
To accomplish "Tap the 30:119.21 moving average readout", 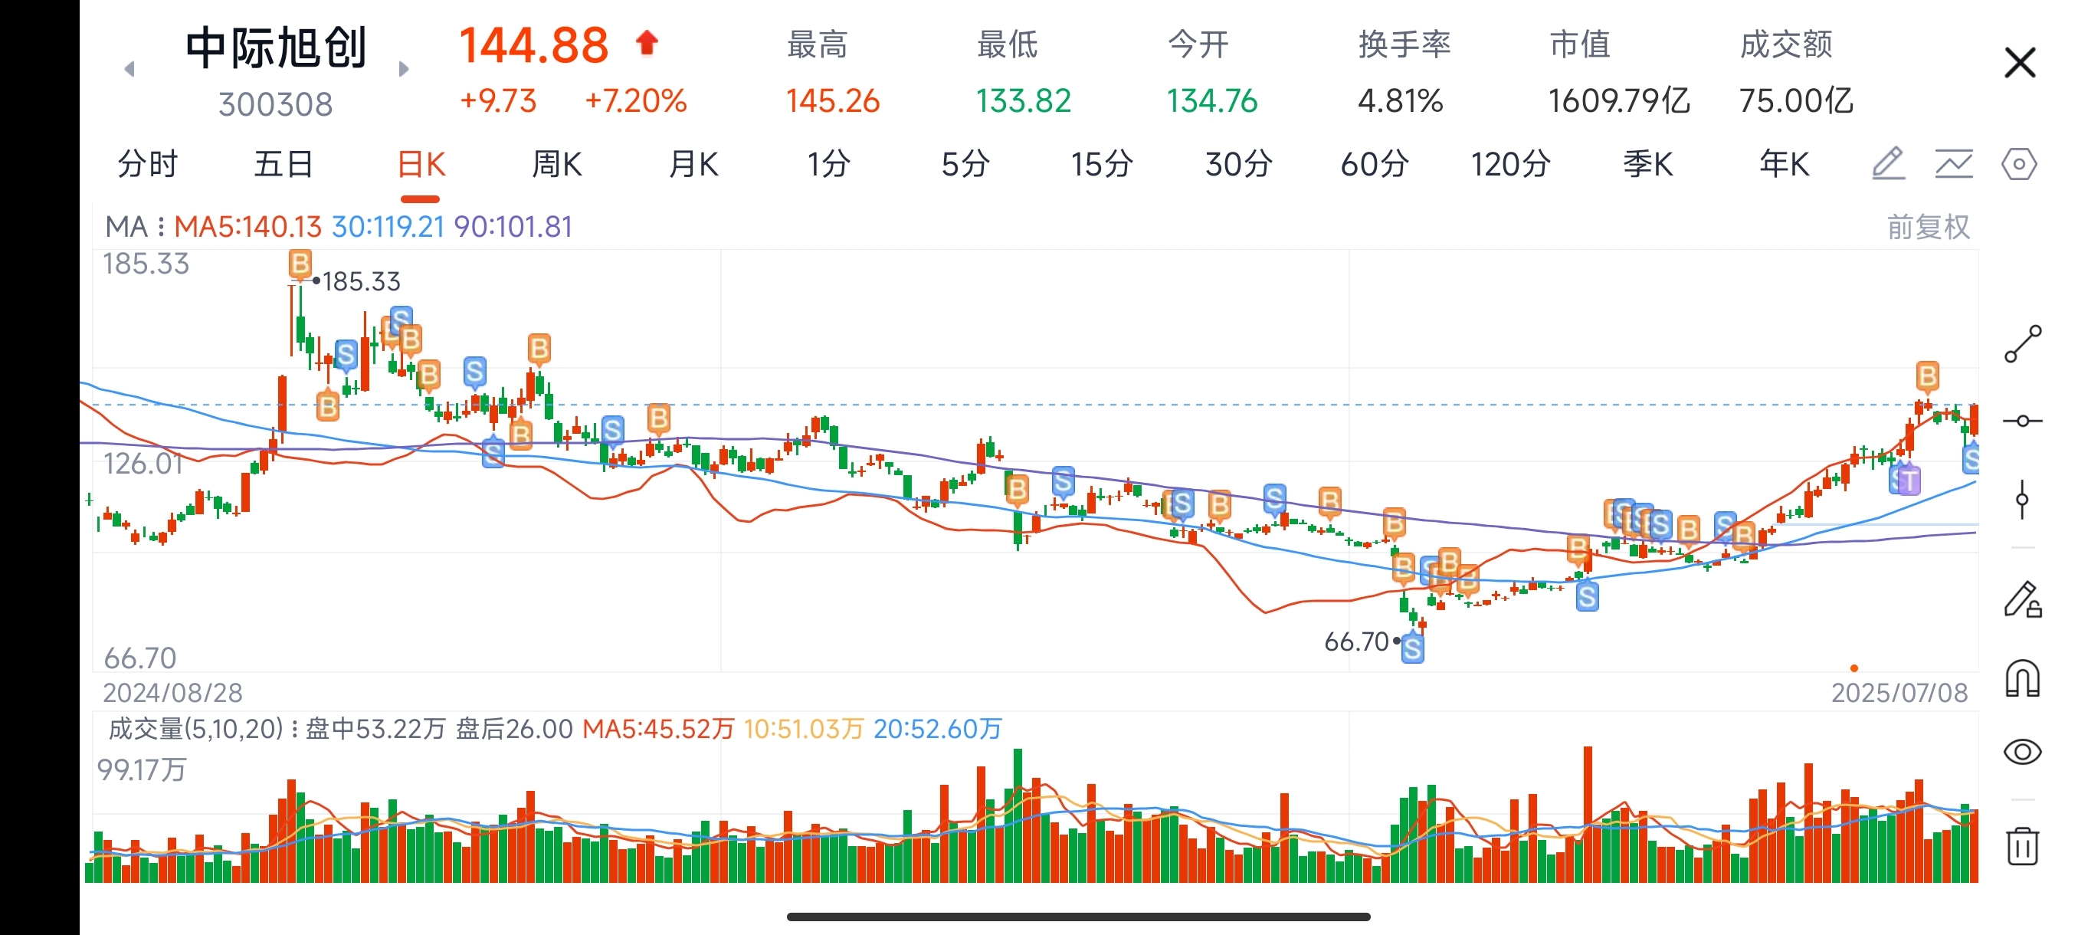I will [388, 227].
